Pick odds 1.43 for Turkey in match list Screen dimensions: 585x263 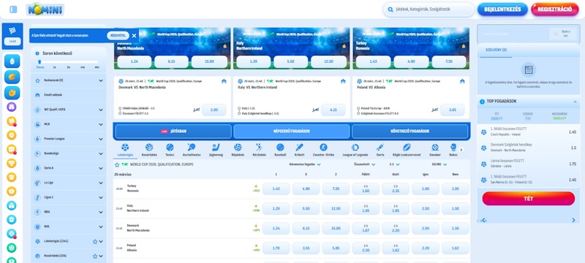[276, 189]
